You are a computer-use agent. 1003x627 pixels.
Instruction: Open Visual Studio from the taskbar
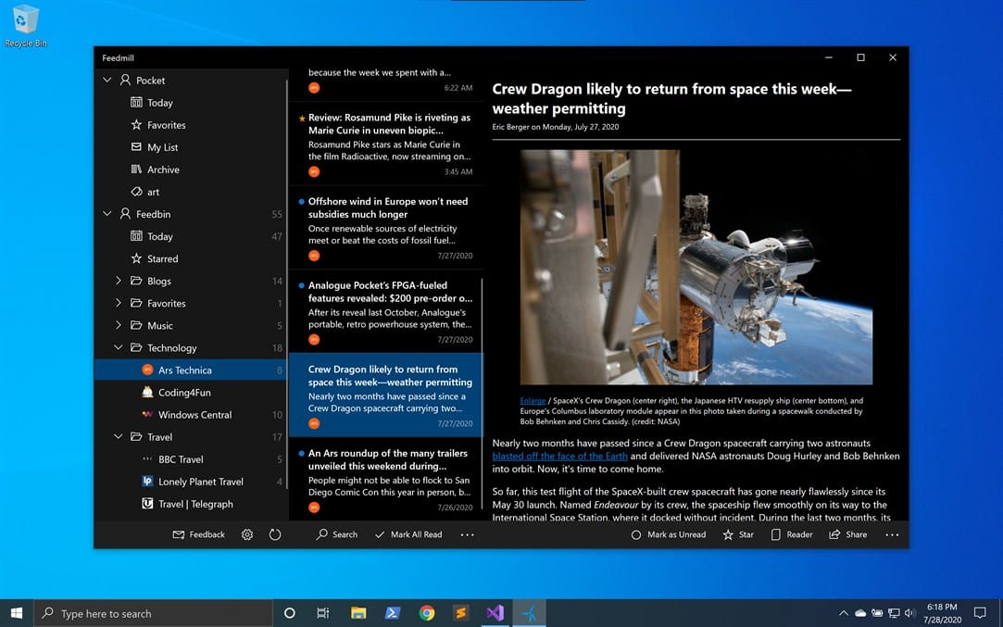[x=495, y=613]
